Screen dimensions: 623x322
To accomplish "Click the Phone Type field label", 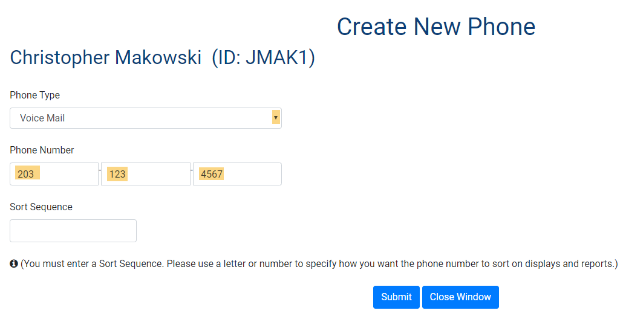I will [35, 95].
